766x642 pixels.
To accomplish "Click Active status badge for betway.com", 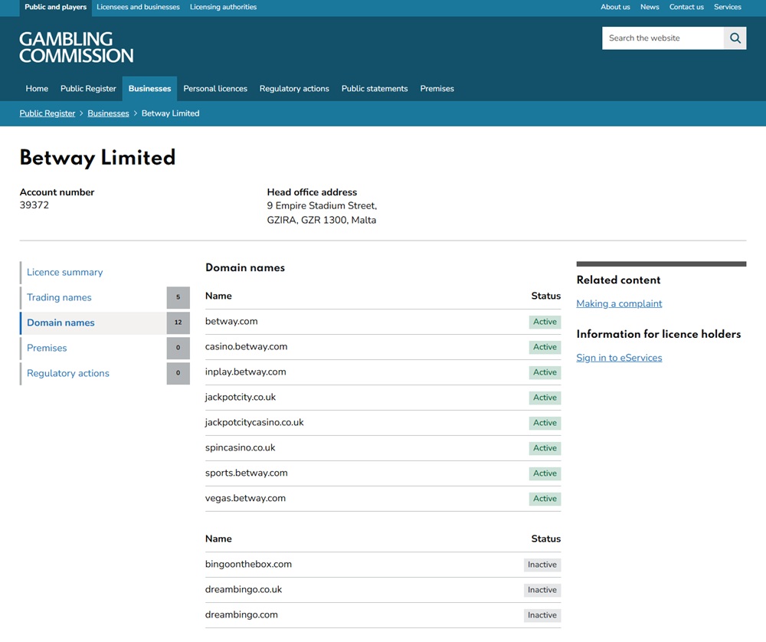I will (x=545, y=322).
